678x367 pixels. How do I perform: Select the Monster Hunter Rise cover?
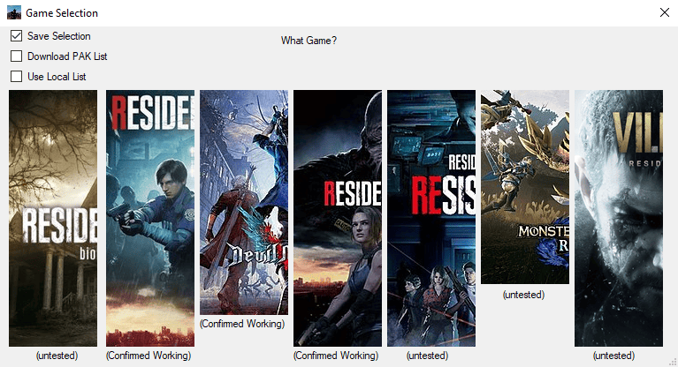pyautogui.click(x=525, y=187)
